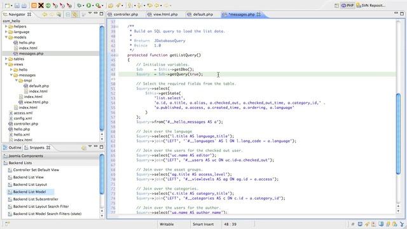407x229 pixels.
Task: Click Navigator Collapse All icon
Action: click(68, 15)
